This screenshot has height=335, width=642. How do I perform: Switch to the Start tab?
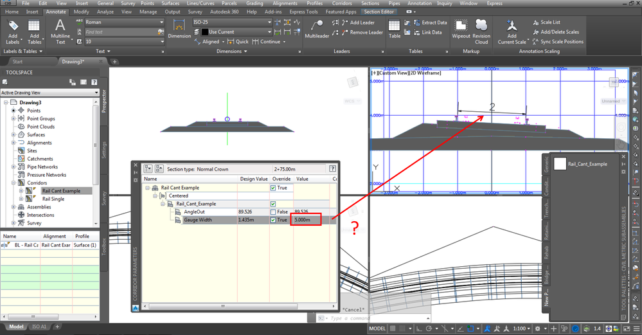tap(17, 62)
